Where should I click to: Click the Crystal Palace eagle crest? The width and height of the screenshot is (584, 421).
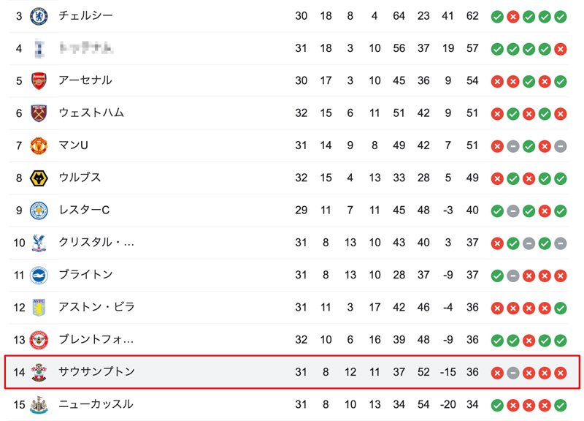coord(39,243)
